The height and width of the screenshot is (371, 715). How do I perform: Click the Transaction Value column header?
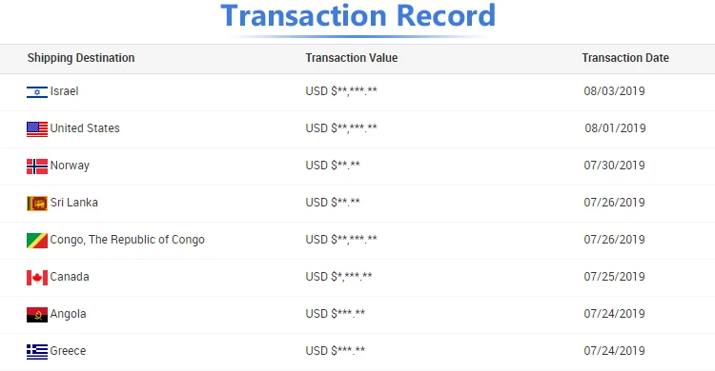(352, 58)
